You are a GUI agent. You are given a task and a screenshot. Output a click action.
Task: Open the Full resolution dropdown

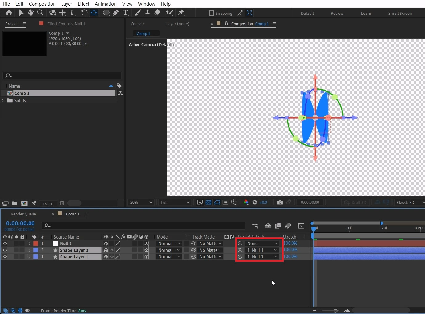point(175,203)
